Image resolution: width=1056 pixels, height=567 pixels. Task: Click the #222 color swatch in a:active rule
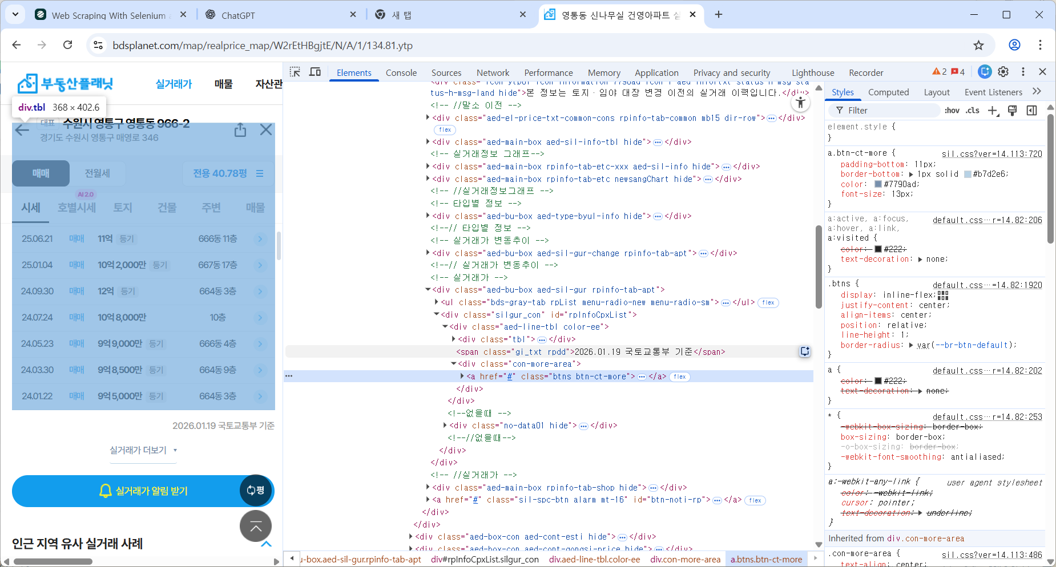(878, 249)
